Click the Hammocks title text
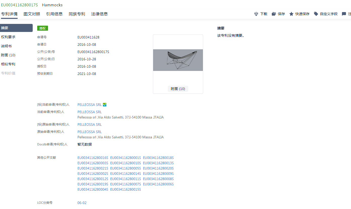Image resolution: width=351 pixels, height=209 pixels. click(x=52, y=5)
